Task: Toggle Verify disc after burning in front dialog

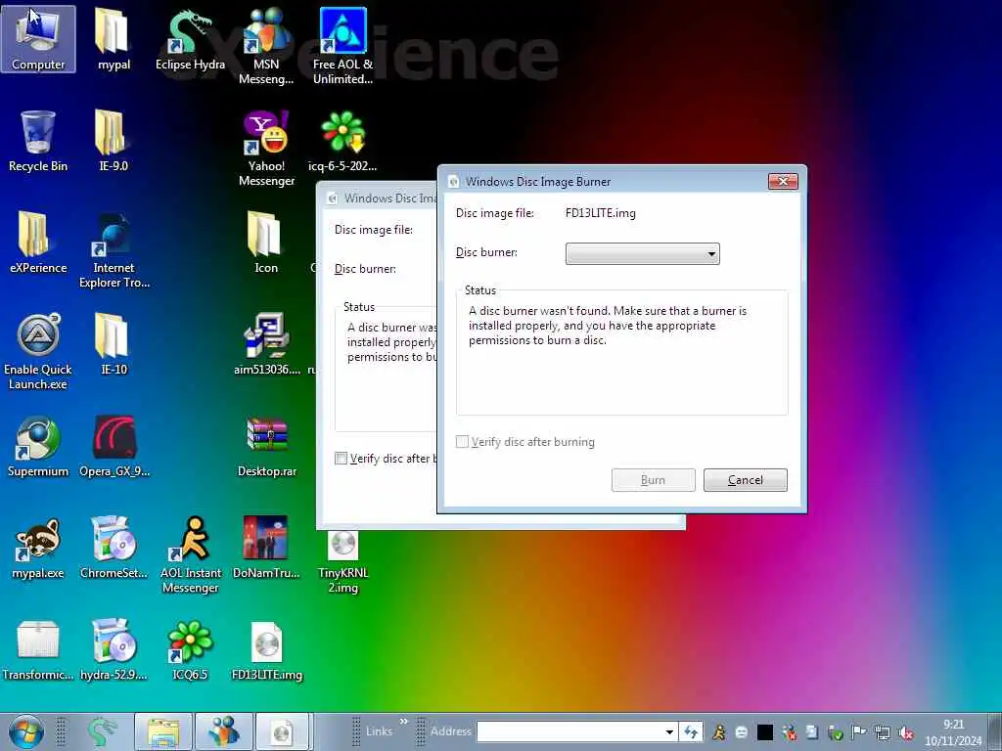Action: tap(462, 442)
